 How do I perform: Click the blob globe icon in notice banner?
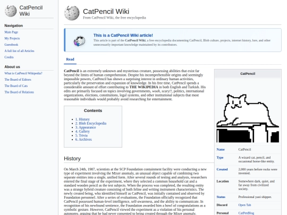[x=79, y=41]
